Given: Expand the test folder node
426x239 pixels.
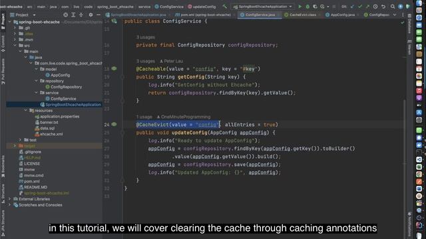Looking at the screenshot, I should pos(20,140).
